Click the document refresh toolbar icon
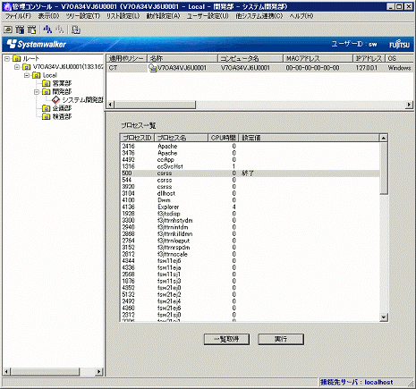 (x=76, y=30)
